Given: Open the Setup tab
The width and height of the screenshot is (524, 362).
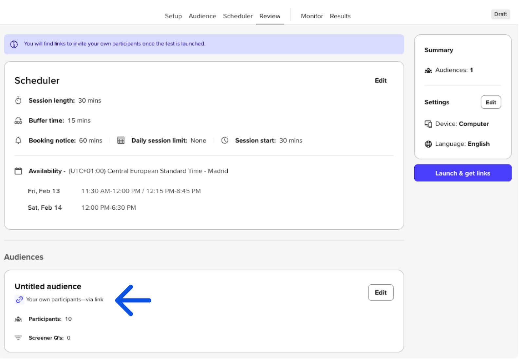Looking at the screenshot, I should (173, 16).
